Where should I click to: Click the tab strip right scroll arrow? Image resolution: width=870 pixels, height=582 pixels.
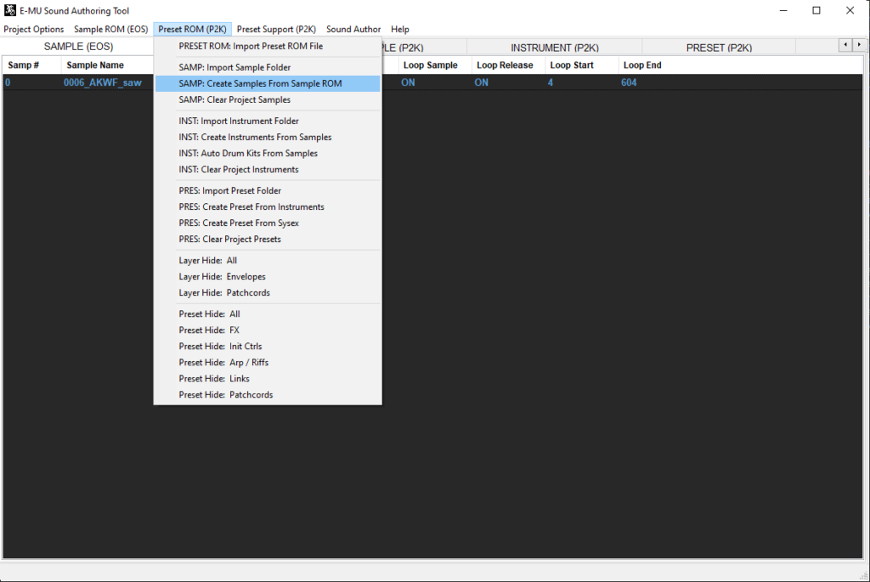pos(860,45)
